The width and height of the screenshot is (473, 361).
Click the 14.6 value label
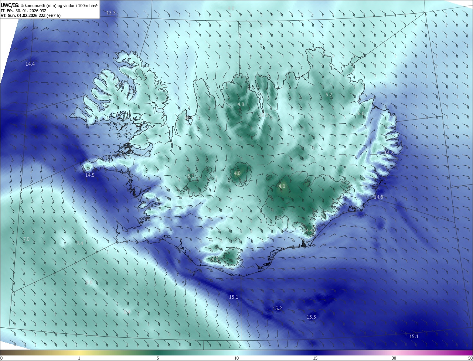tap(378, 197)
